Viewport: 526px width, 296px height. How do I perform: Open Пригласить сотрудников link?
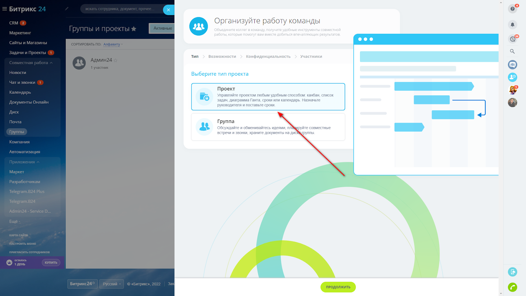(30, 253)
